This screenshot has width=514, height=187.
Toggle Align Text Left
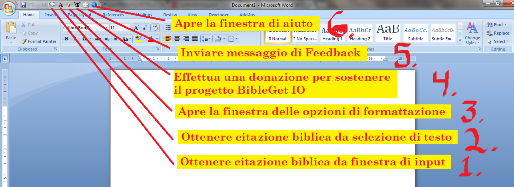click(x=168, y=39)
